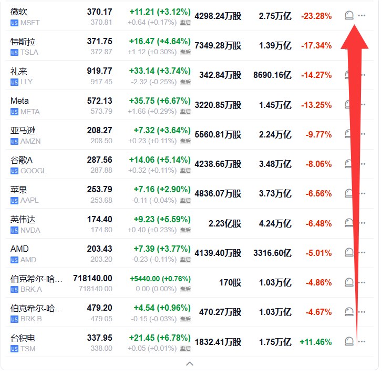Click the market cap 3316.60亿
The height and width of the screenshot is (375, 382).
pyautogui.click(x=272, y=253)
